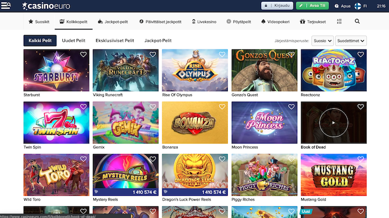The image size is (389, 218).
Task: Select the Videopokeri tab
Action: [x=276, y=22]
